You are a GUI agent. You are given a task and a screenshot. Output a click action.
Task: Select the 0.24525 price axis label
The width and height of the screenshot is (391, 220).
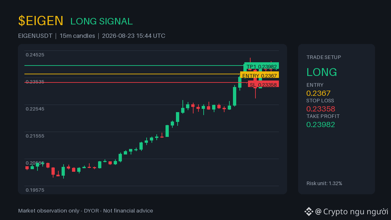[35, 55]
